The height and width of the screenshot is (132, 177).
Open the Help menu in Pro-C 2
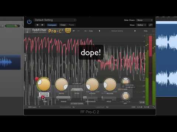(x=146, y=31)
